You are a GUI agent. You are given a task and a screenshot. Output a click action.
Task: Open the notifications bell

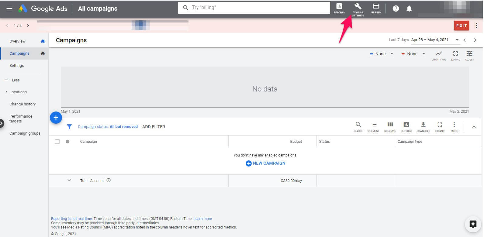pyautogui.click(x=409, y=9)
